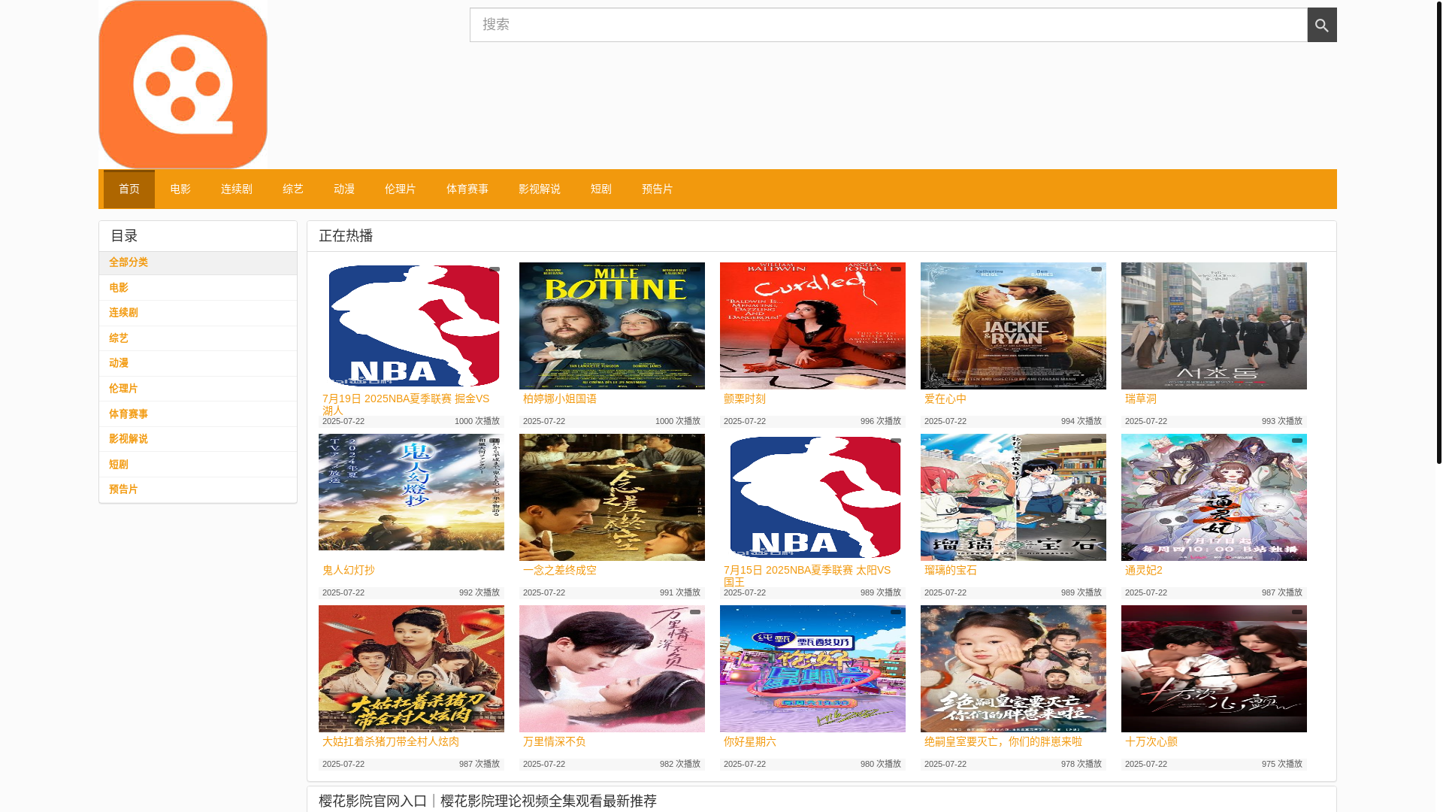The height and width of the screenshot is (812, 1443).
Task: Click title link 7月19日 2025NBA夏季联赛 掘金VS湖人
Action: coord(406,404)
